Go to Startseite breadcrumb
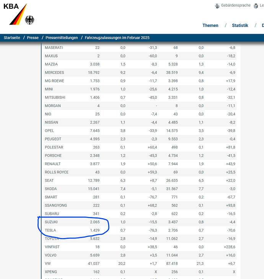The height and width of the screenshot is (279, 264). 12,38
